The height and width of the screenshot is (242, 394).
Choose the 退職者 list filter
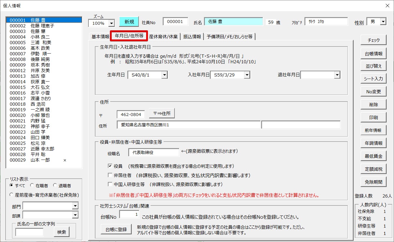[55, 185]
